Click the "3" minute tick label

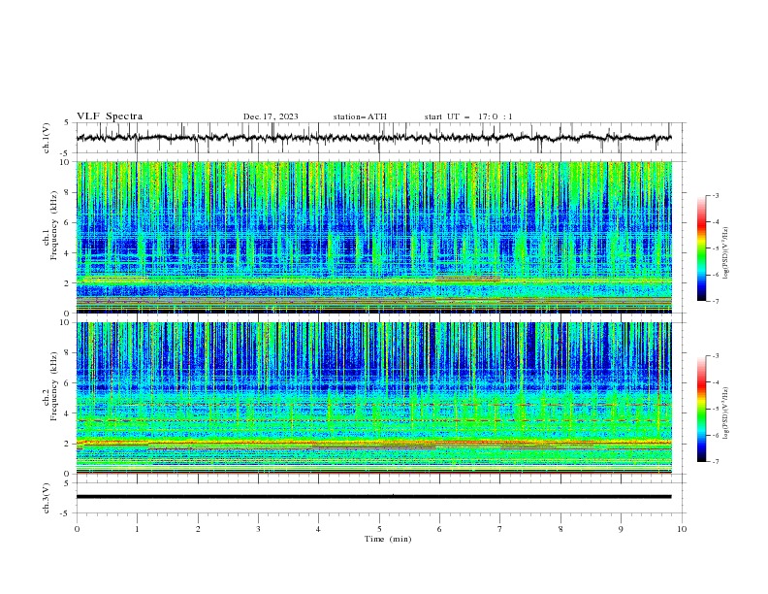tap(258, 529)
